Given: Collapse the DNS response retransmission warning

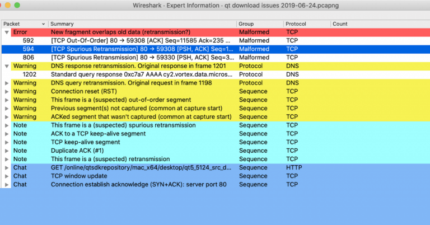Looking at the screenshot, I should (6, 66).
